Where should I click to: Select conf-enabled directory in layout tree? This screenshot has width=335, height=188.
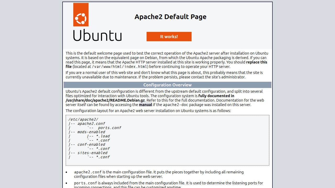(x=91, y=144)
